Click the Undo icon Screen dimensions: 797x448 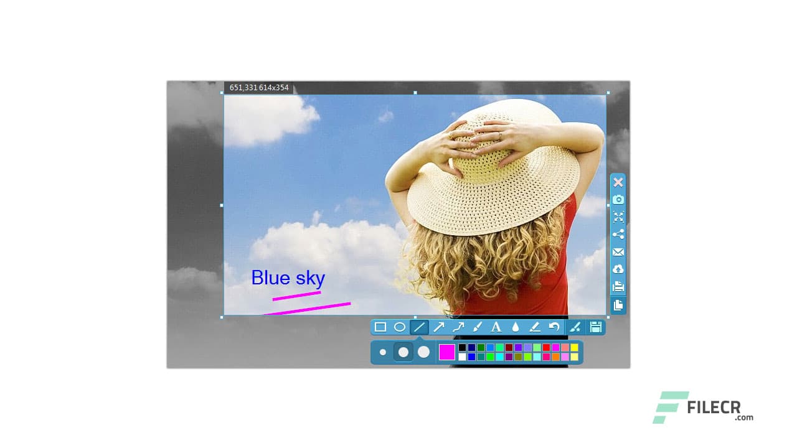[x=554, y=327]
